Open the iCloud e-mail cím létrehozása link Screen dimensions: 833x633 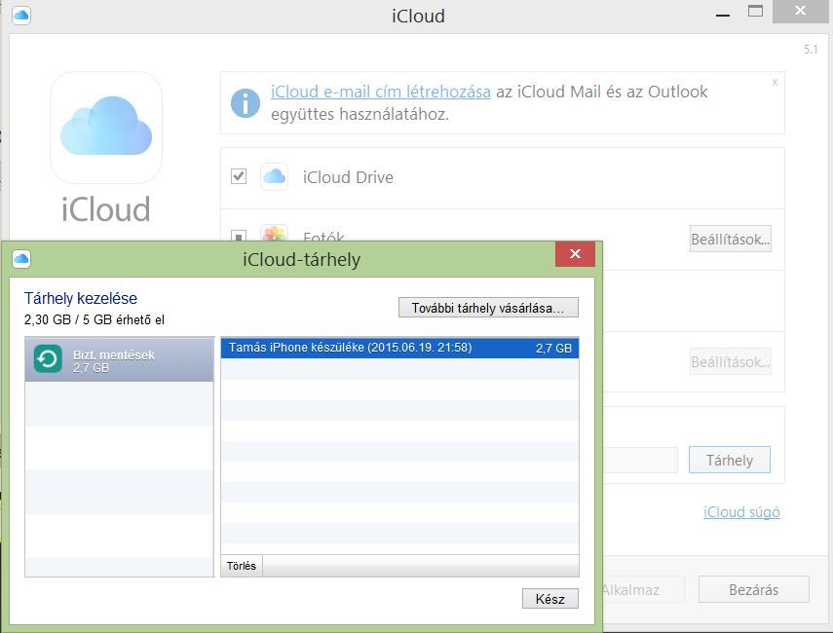380,92
